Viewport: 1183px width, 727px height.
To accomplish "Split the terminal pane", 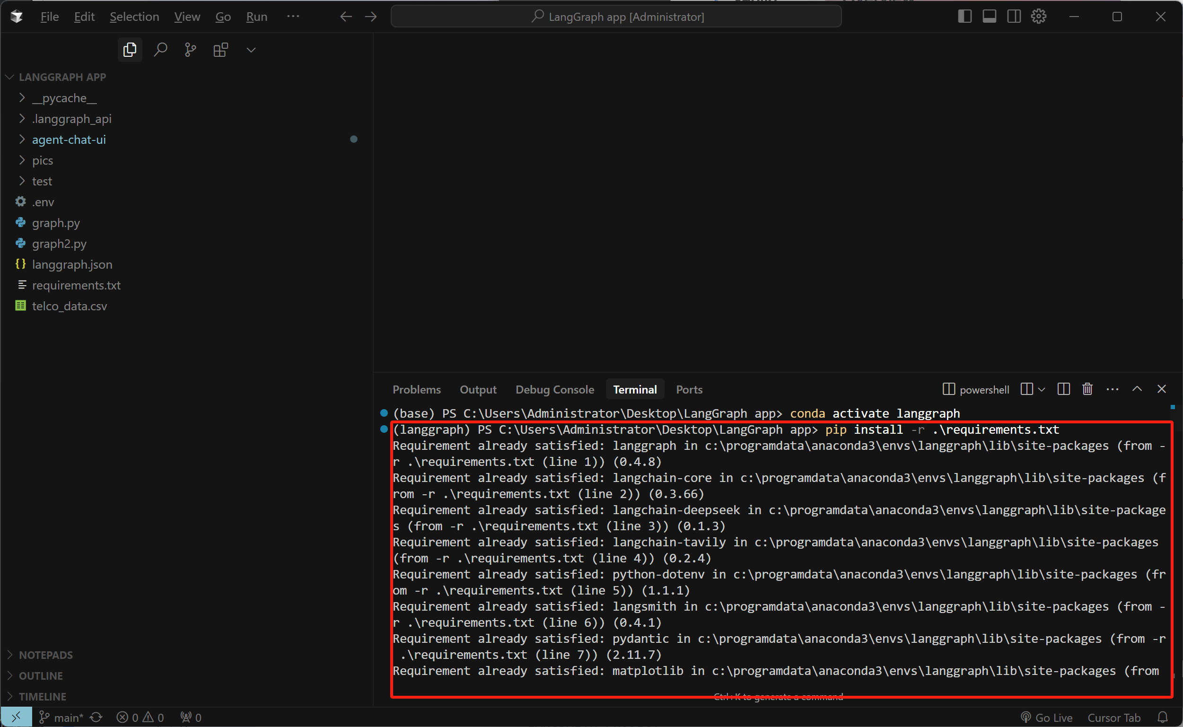I will (x=1063, y=389).
